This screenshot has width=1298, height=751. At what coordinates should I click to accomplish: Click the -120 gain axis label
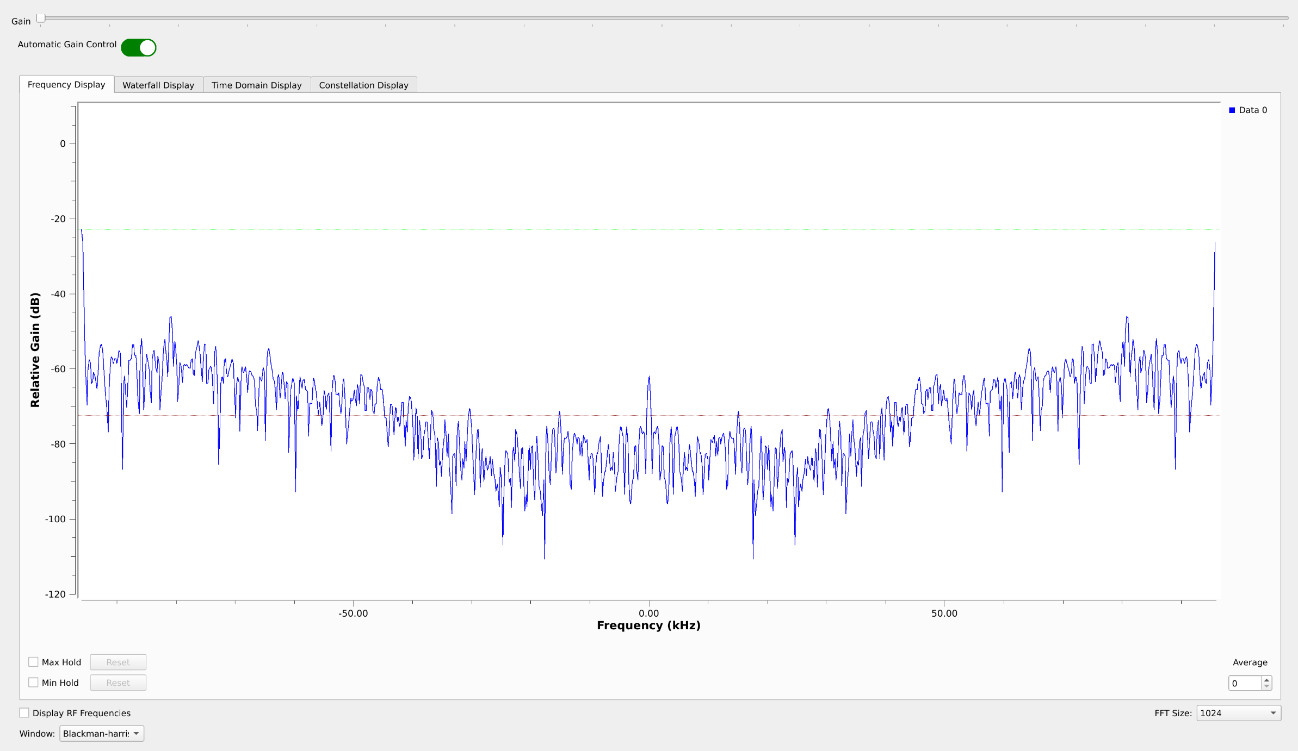[x=55, y=594]
